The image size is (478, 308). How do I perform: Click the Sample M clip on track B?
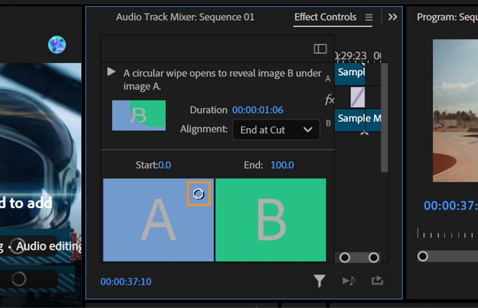pos(358,119)
